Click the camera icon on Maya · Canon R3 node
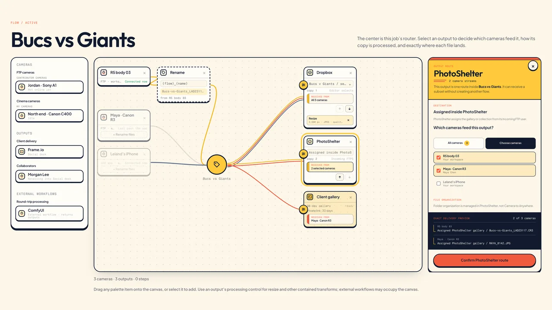The width and height of the screenshot is (552, 310). point(103,117)
